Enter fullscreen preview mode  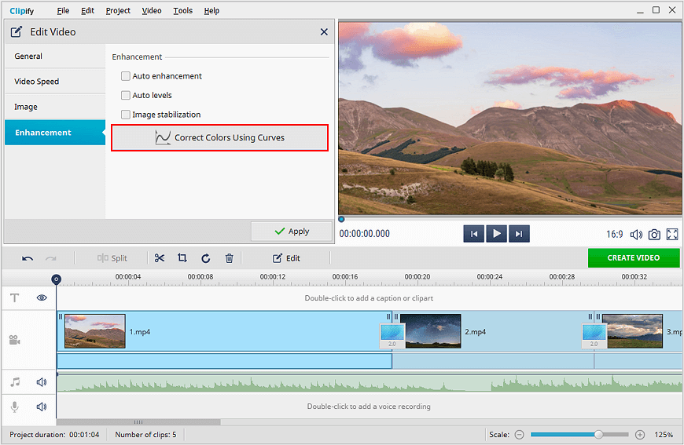pos(672,235)
